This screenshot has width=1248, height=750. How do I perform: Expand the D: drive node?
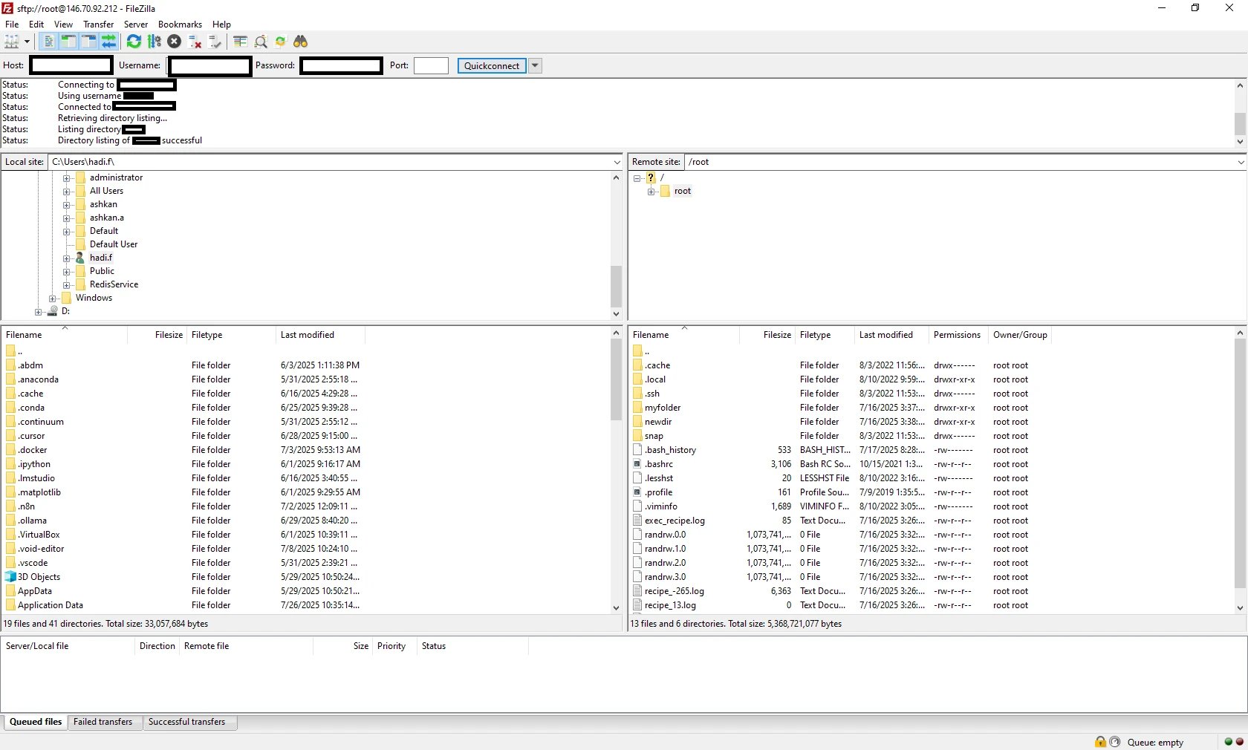[x=39, y=312]
